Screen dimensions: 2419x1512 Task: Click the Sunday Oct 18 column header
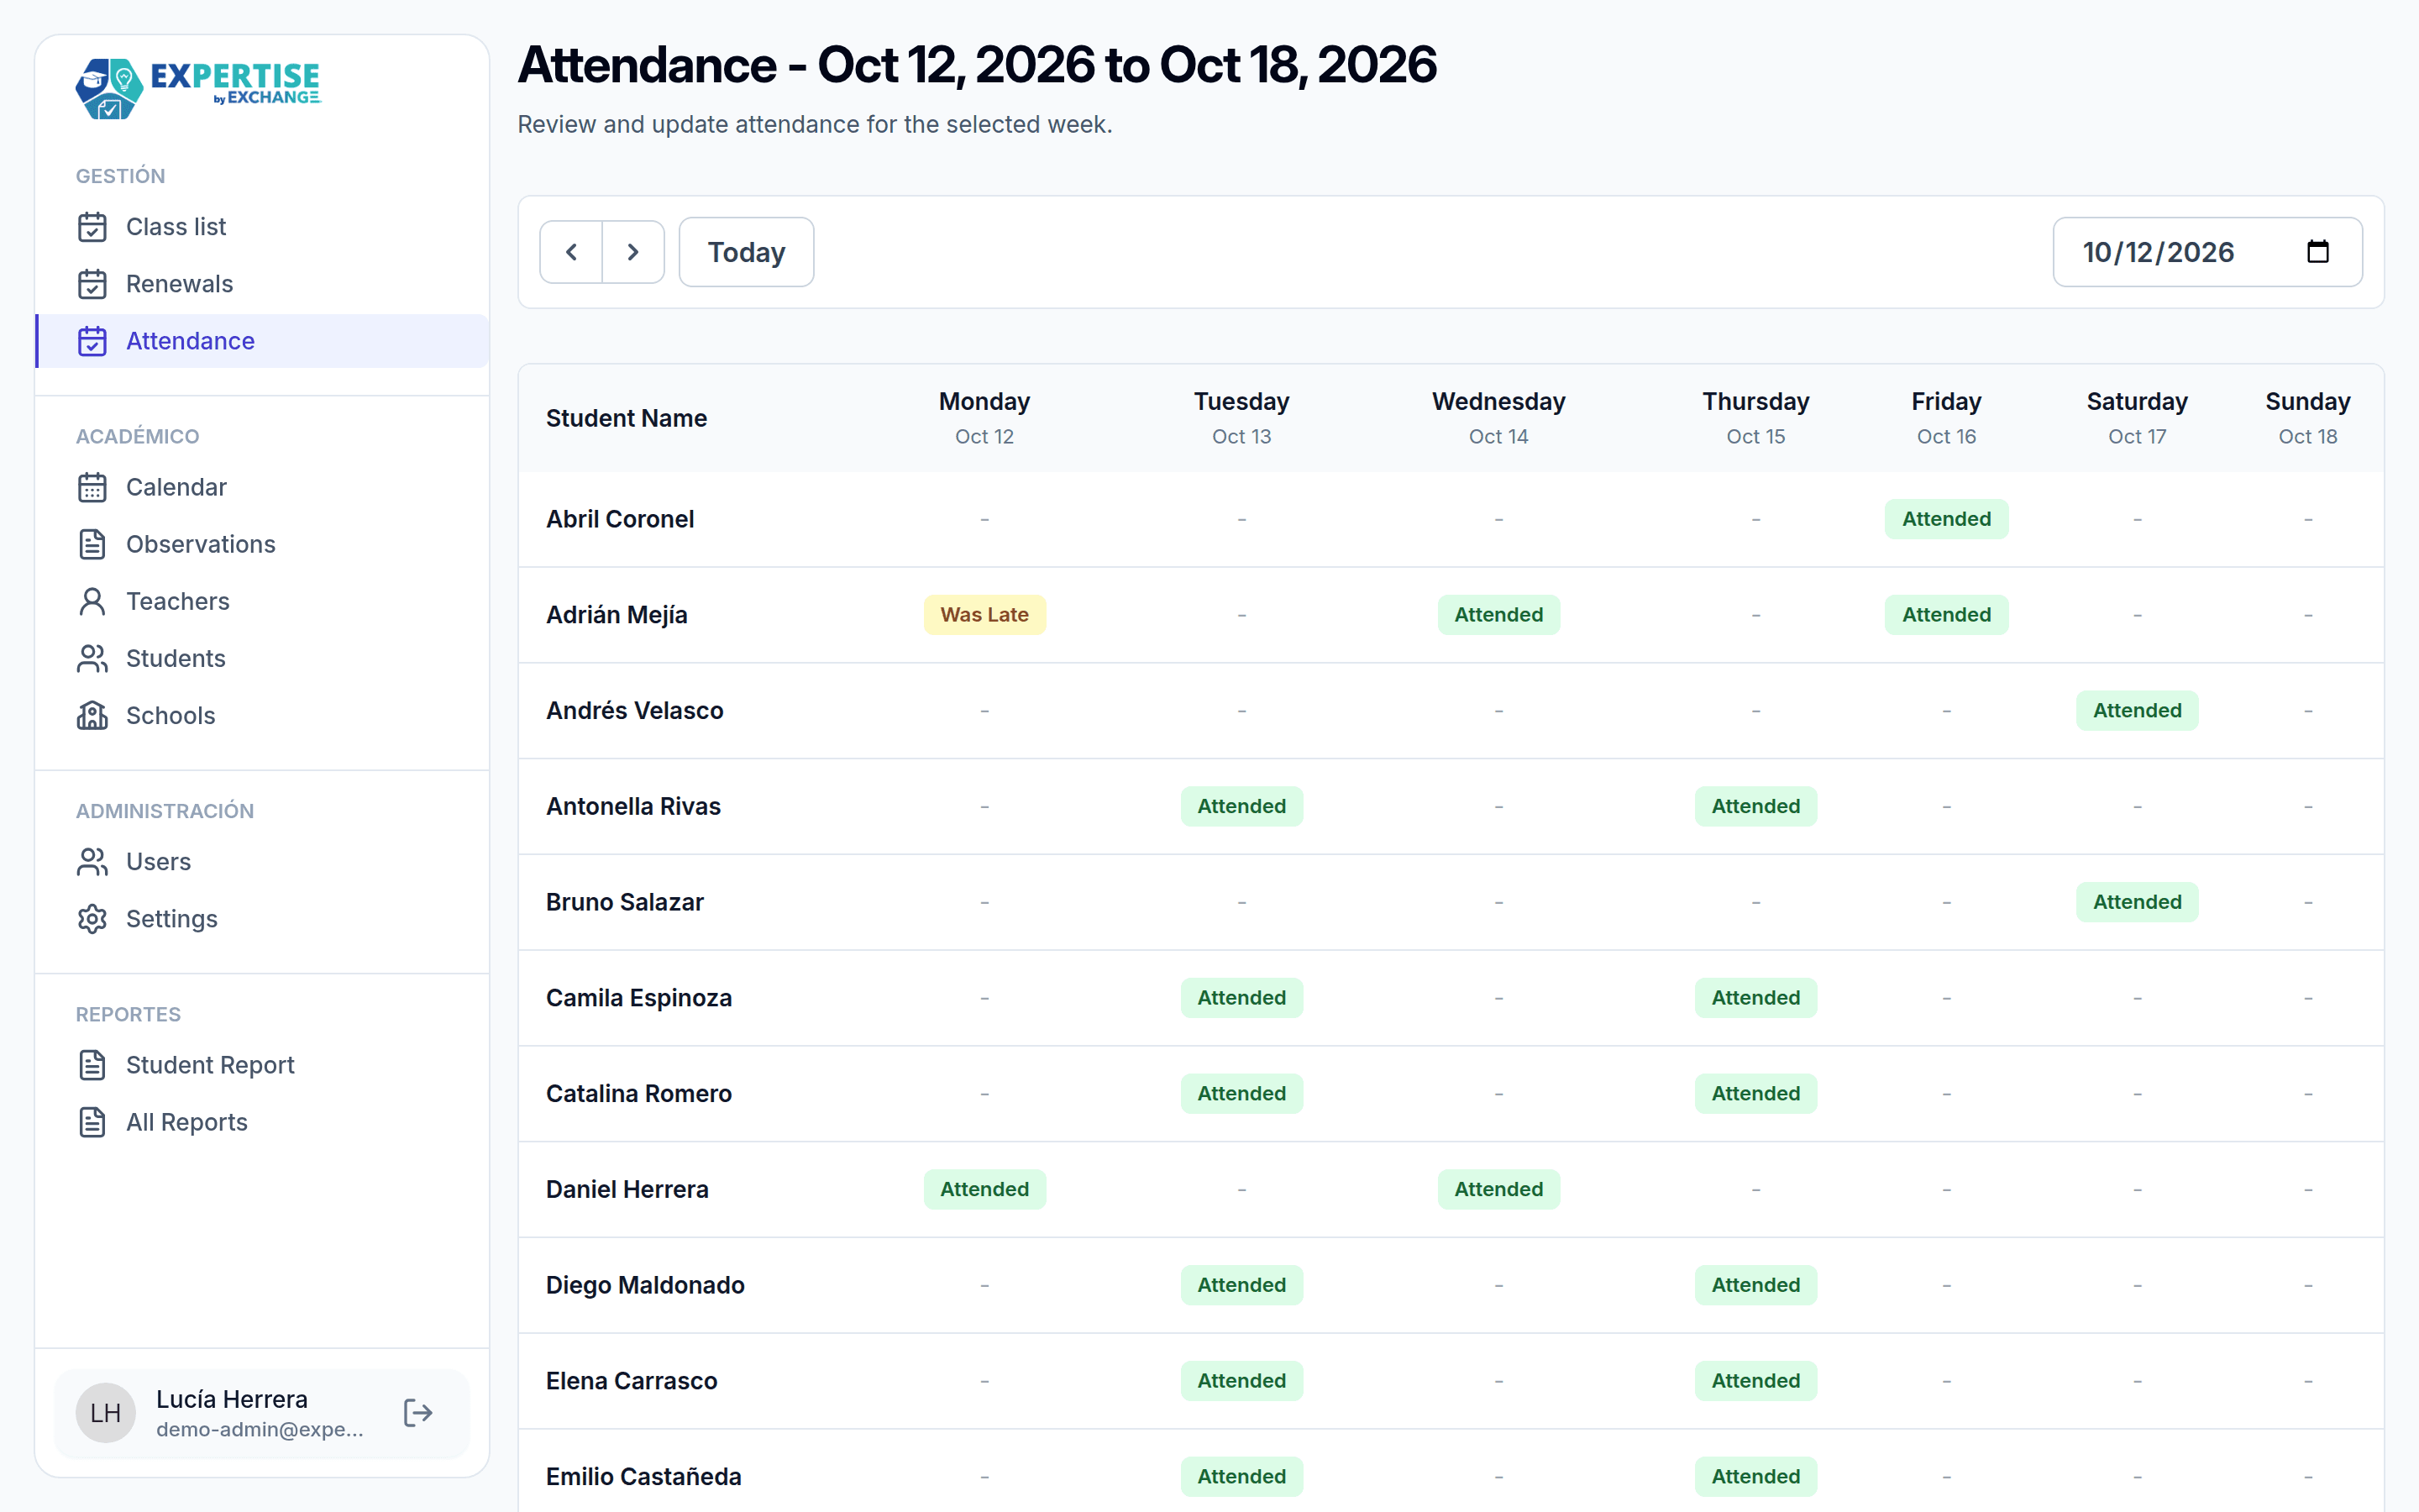click(x=2307, y=418)
